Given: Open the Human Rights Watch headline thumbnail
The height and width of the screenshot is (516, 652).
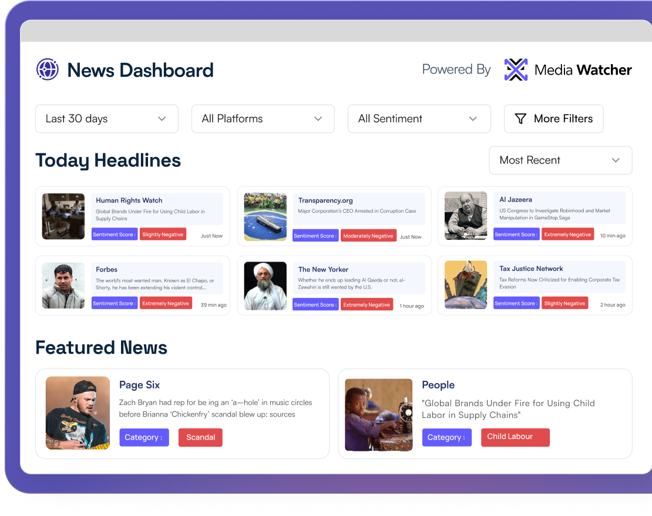Looking at the screenshot, I should pos(63,216).
